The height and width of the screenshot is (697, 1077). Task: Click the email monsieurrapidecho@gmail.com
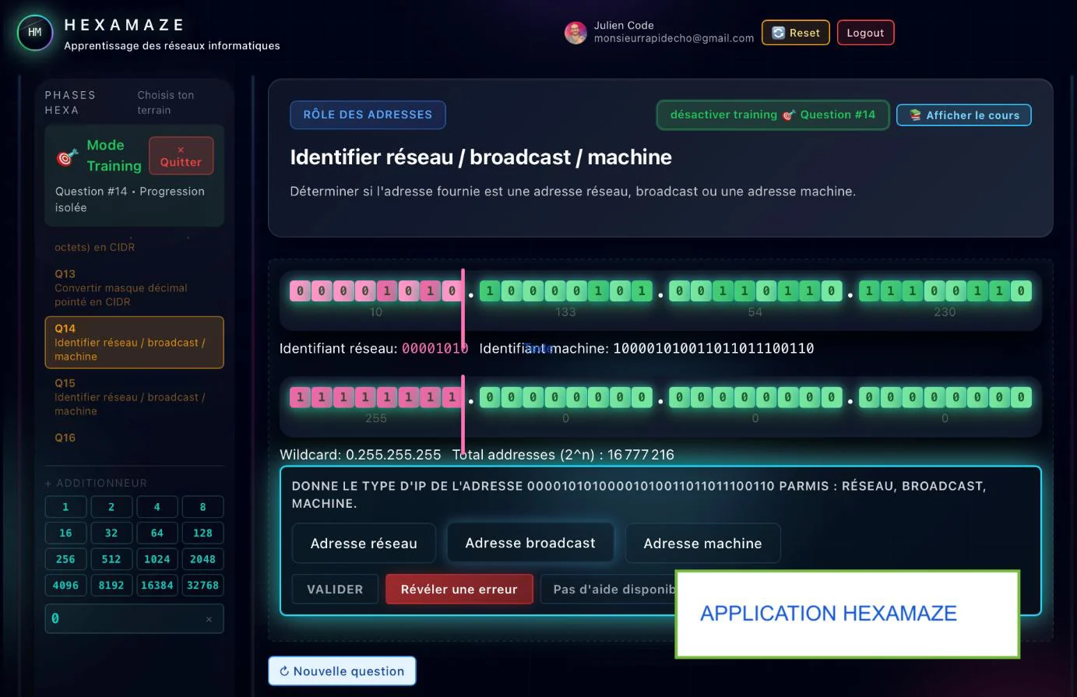point(674,38)
